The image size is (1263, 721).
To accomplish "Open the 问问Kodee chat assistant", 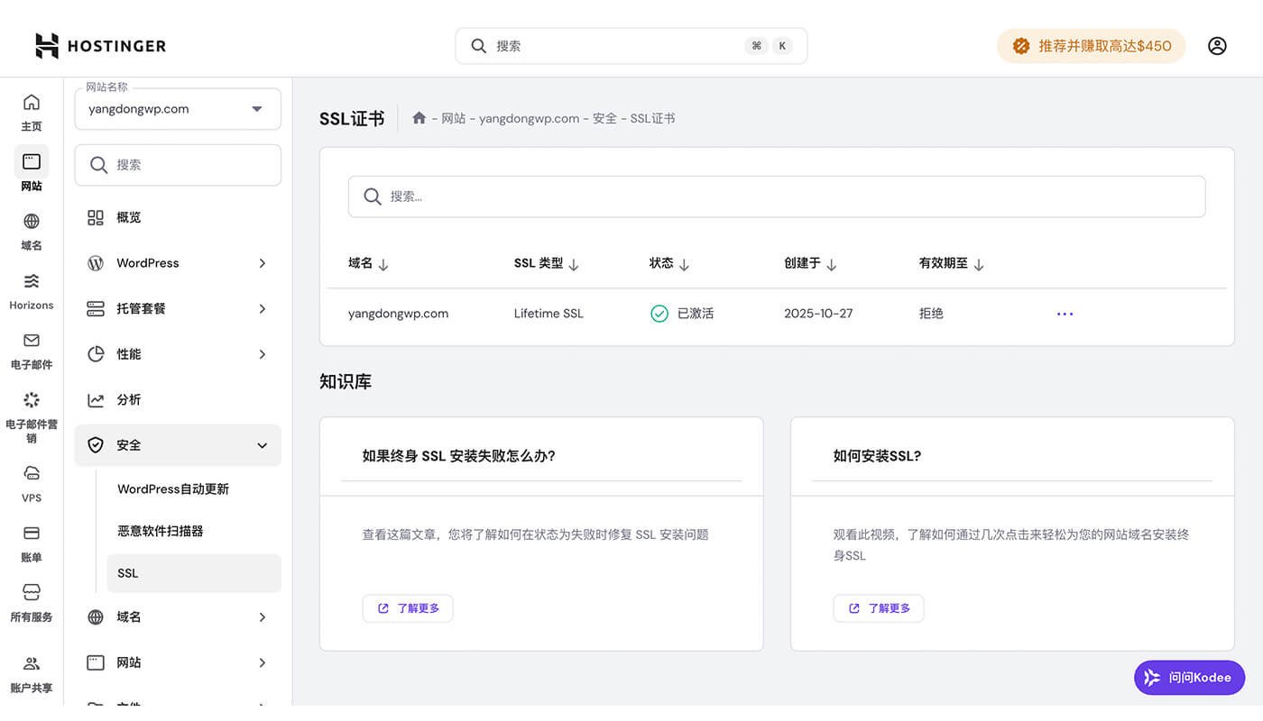I will coord(1188,677).
